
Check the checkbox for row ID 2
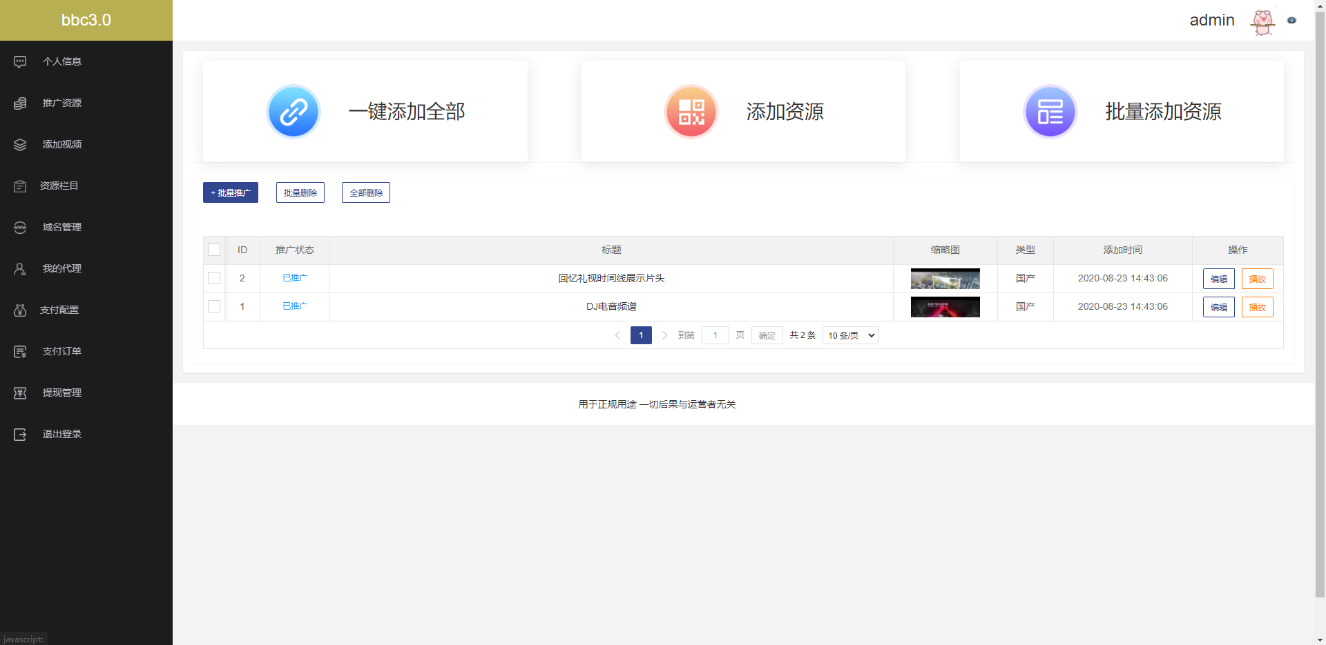click(x=214, y=278)
